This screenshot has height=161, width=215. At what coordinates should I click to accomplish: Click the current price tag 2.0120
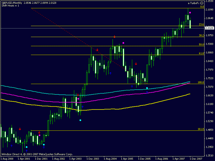pyautogui.click(x=209, y=28)
